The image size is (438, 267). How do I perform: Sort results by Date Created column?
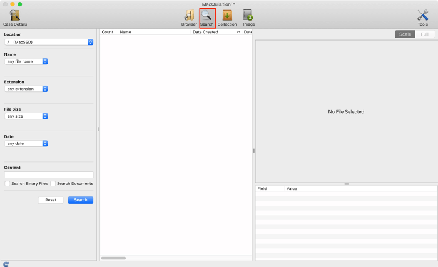tap(213, 31)
